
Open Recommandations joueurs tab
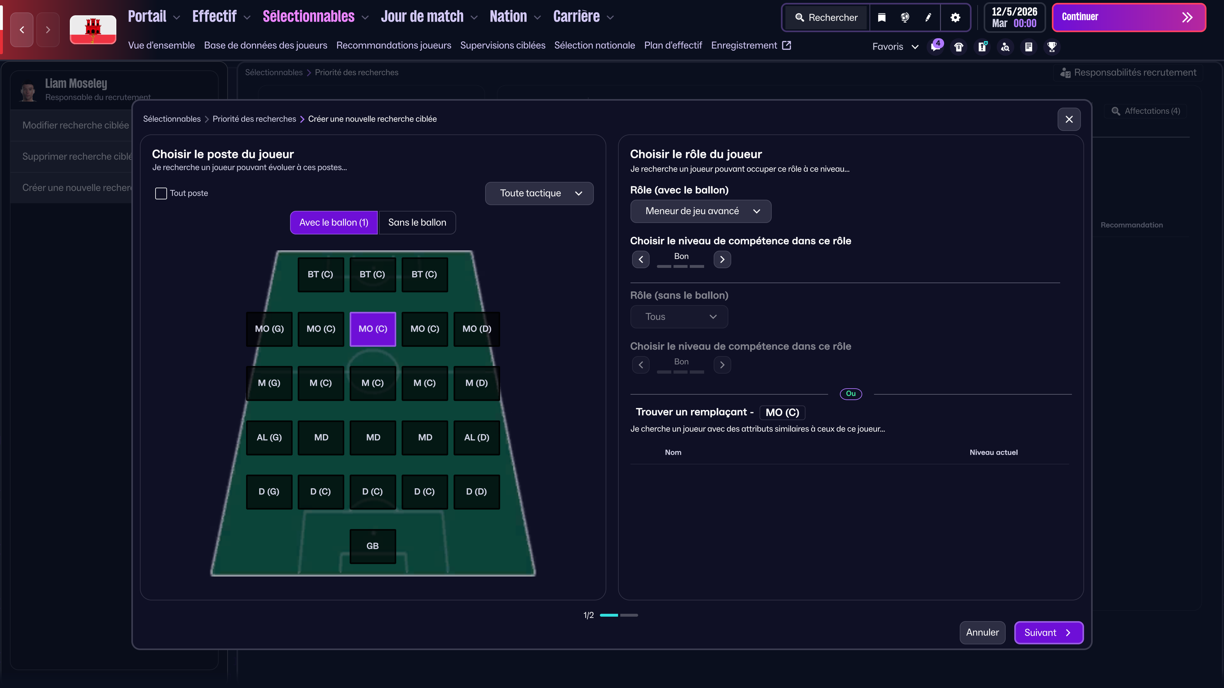point(394,45)
